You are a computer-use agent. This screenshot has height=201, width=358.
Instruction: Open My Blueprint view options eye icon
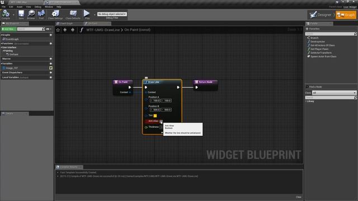click(49, 29)
